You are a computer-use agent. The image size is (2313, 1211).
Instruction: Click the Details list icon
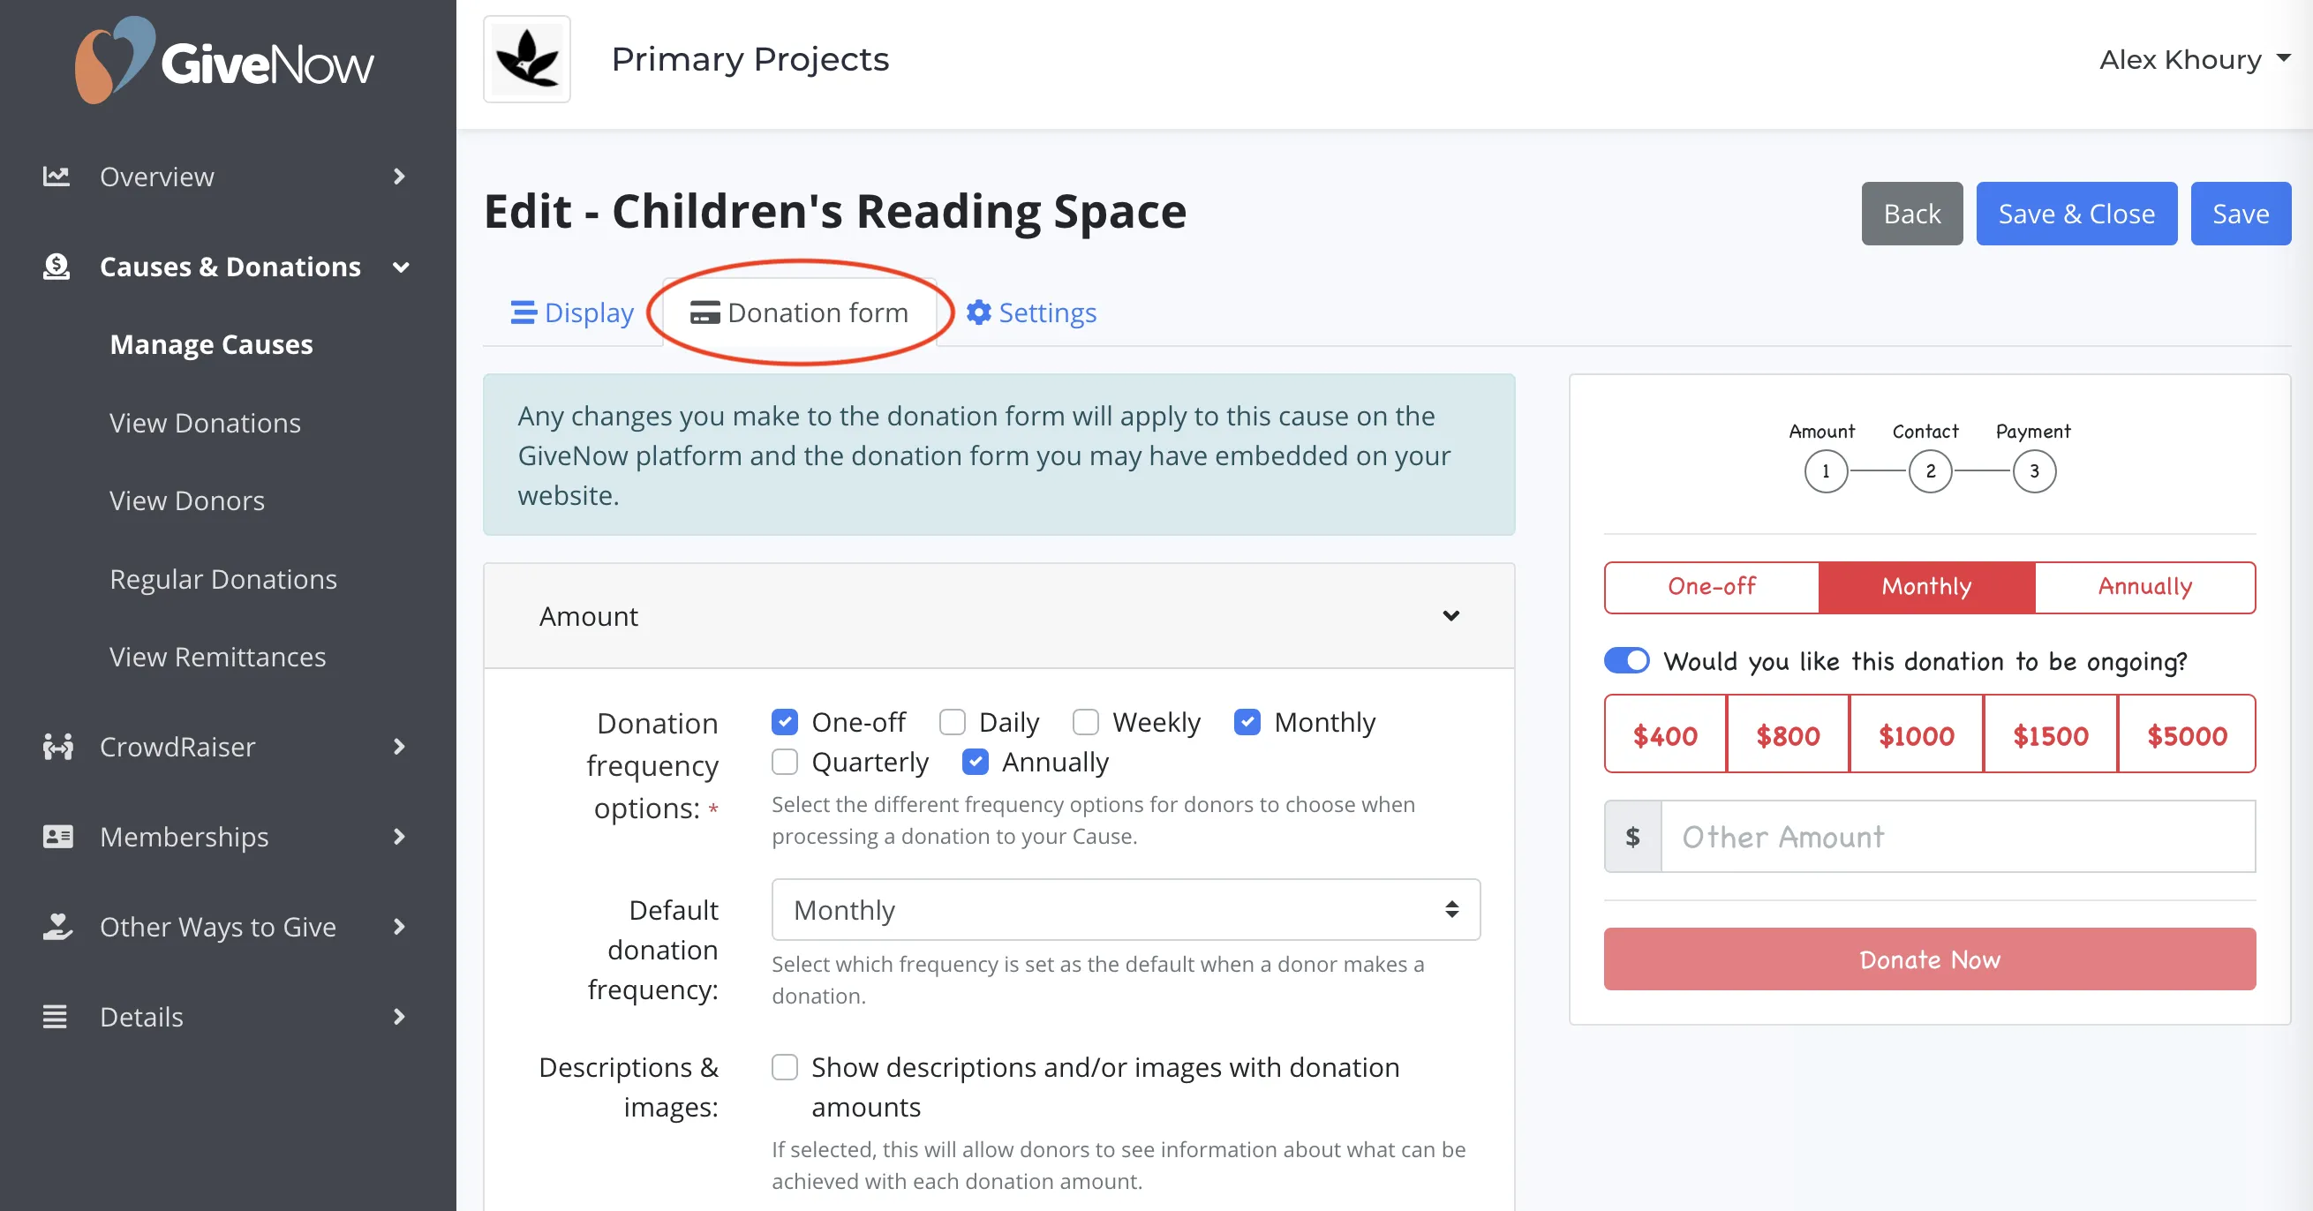pyautogui.click(x=55, y=1016)
